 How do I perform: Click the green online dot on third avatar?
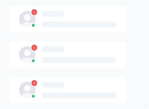(33, 96)
